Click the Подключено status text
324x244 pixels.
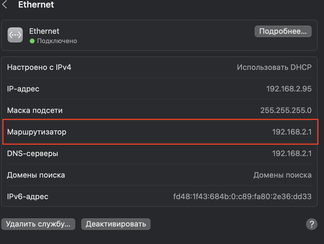point(57,41)
